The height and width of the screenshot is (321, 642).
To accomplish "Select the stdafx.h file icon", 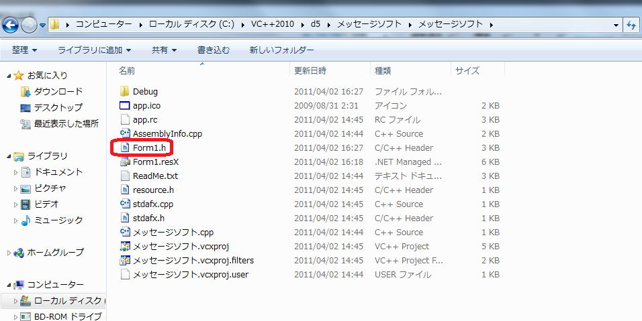I will pyautogui.click(x=125, y=218).
